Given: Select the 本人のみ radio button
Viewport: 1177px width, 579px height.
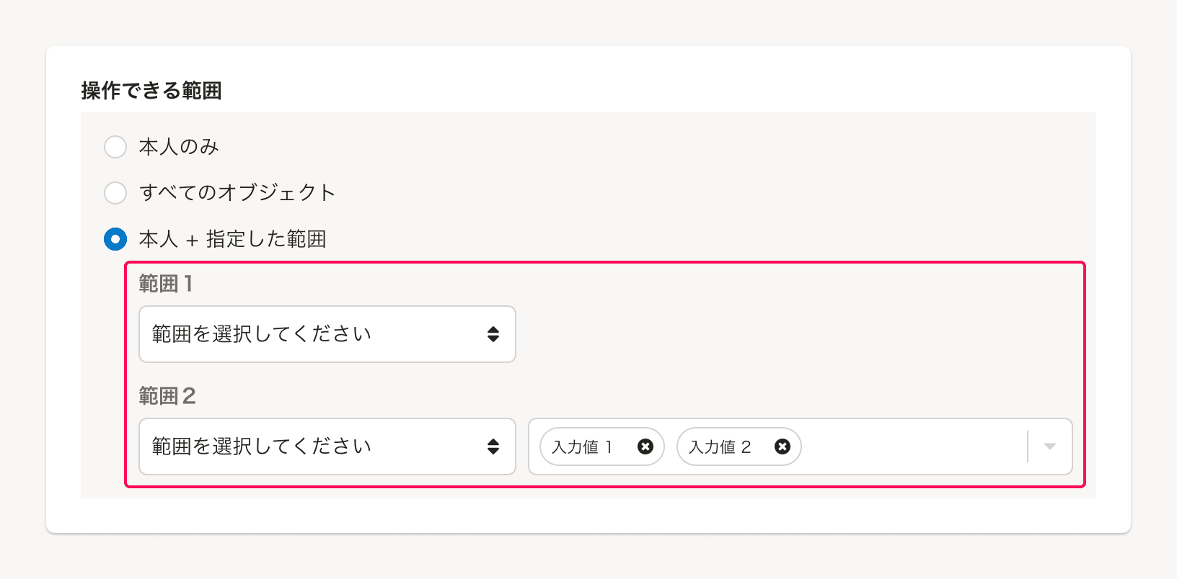Looking at the screenshot, I should click(115, 146).
